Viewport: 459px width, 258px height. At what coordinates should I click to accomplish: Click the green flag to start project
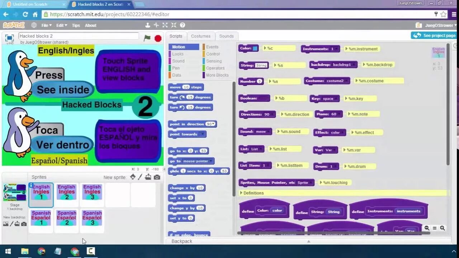pyautogui.click(x=147, y=38)
